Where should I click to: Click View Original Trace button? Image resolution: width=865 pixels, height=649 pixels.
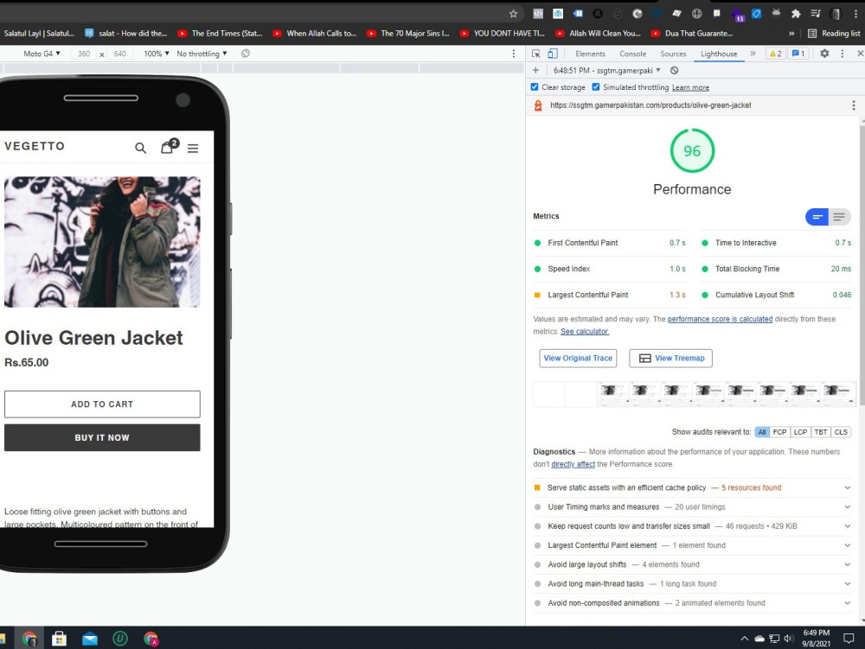578,358
